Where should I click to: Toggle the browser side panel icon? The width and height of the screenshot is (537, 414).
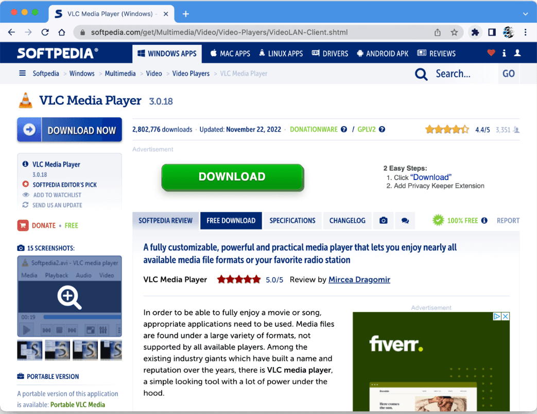click(x=492, y=32)
